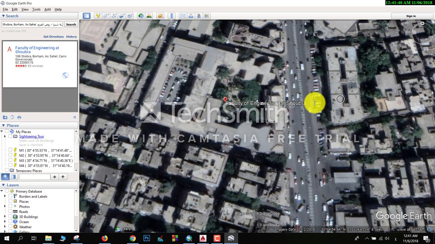Viewport: 435px width, 244px height.
Task: Open the Help menu
Action: pyautogui.click(x=58, y=9)
